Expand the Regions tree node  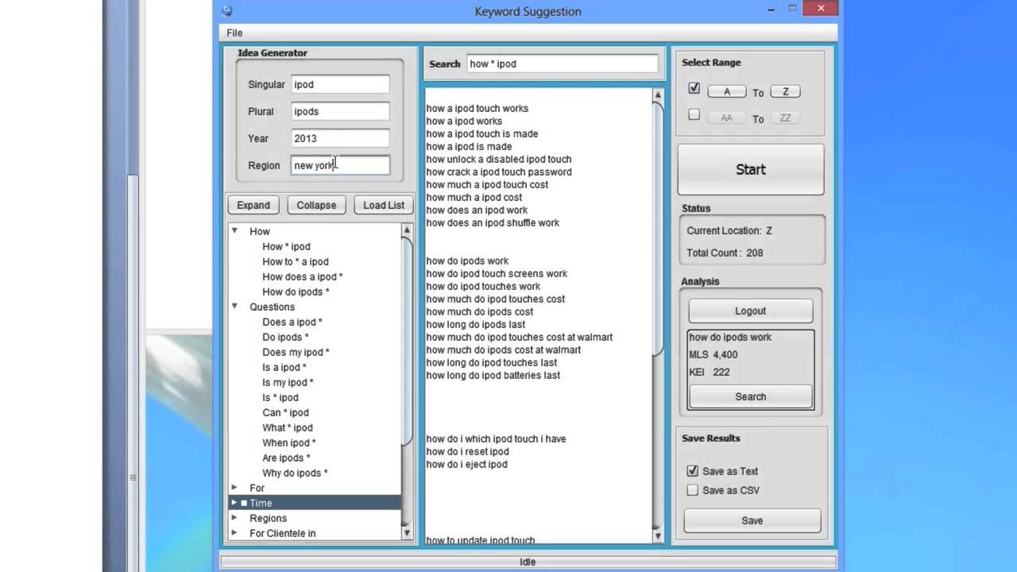click(234, 517)
